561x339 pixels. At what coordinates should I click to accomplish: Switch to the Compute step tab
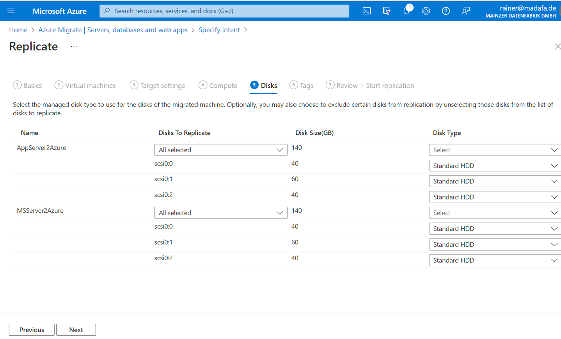point(218,85)
